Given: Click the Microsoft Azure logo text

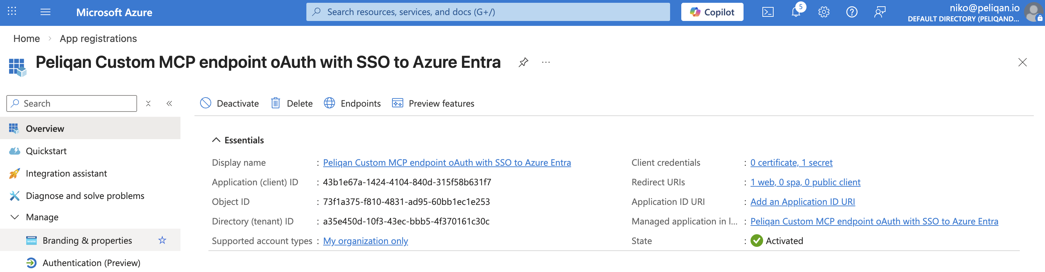Looking at the screenshot, I should click(x=114, y=12).
